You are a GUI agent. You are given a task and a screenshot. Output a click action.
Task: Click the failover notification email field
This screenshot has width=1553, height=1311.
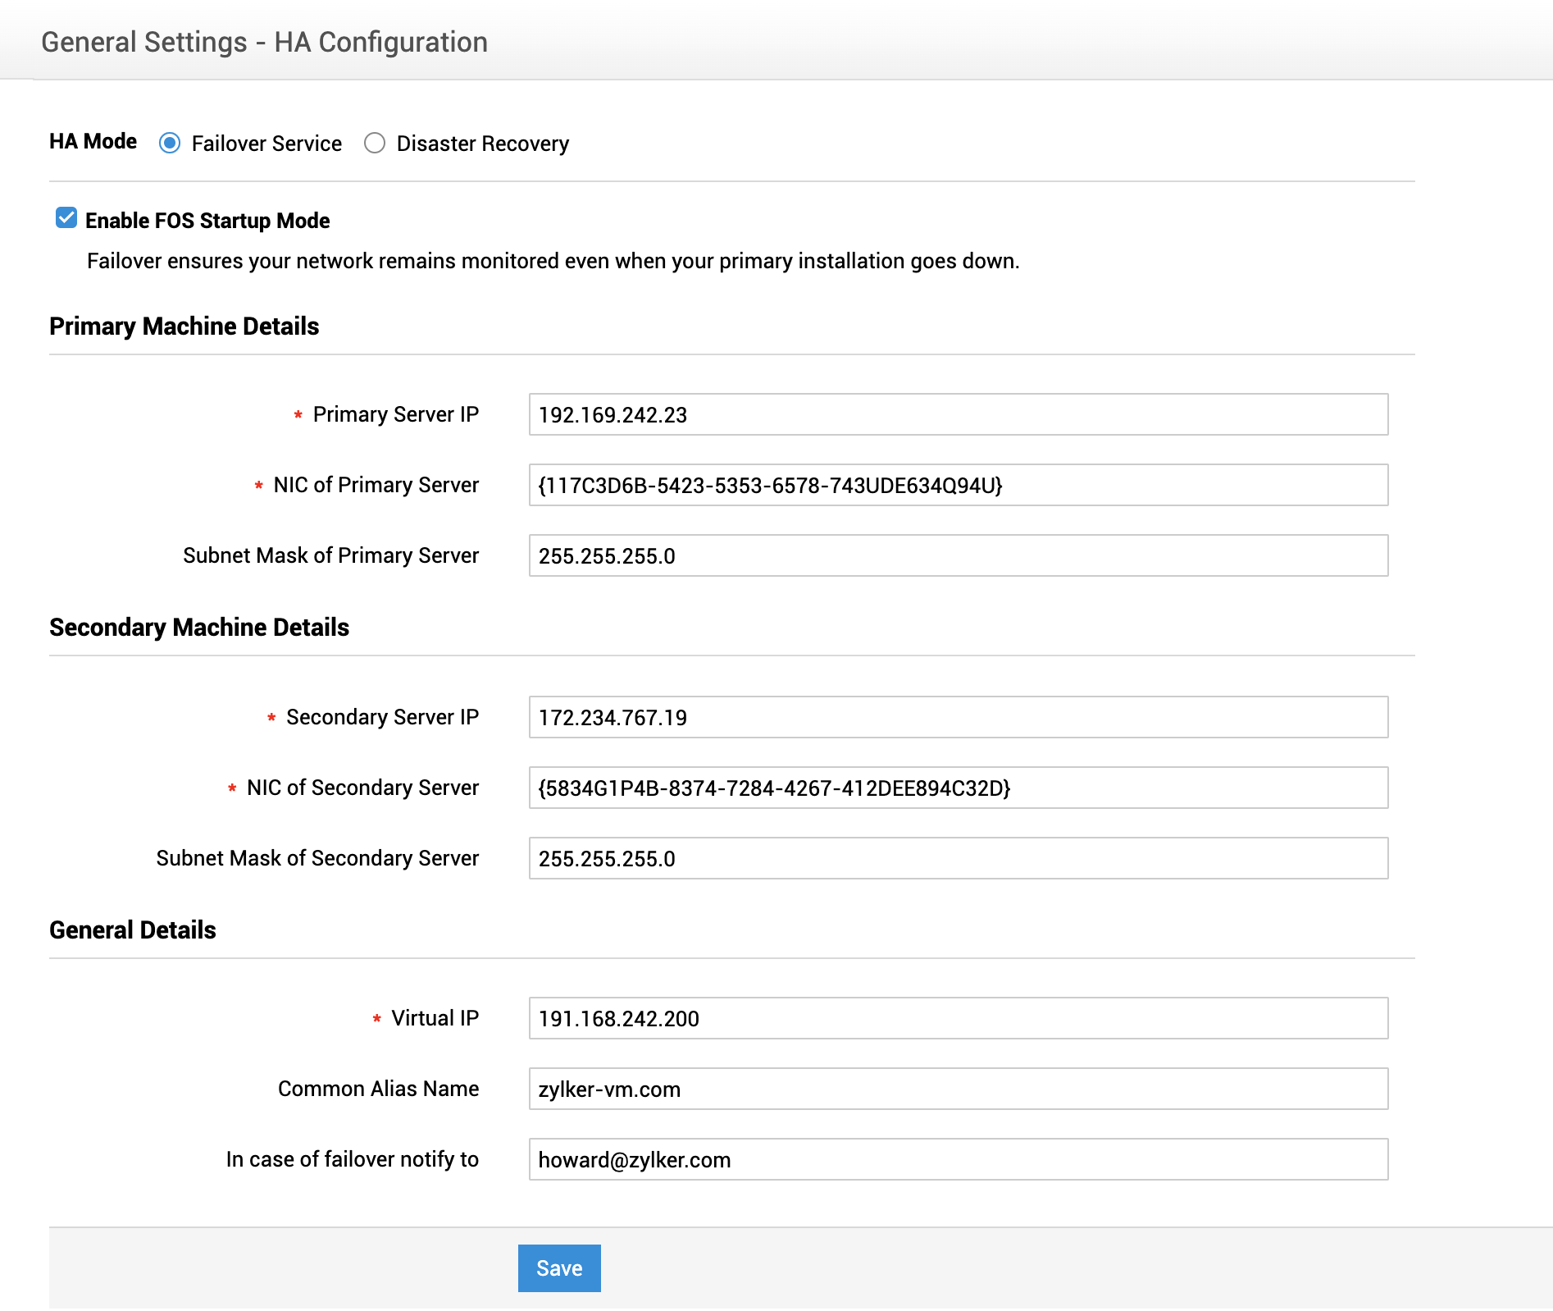pos(958,1159)
